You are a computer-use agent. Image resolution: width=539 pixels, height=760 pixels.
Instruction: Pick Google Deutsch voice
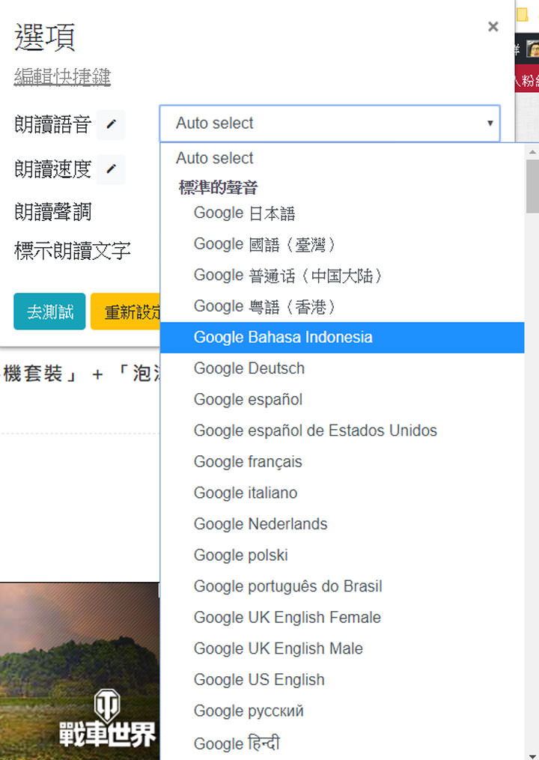tap(342, 368)
